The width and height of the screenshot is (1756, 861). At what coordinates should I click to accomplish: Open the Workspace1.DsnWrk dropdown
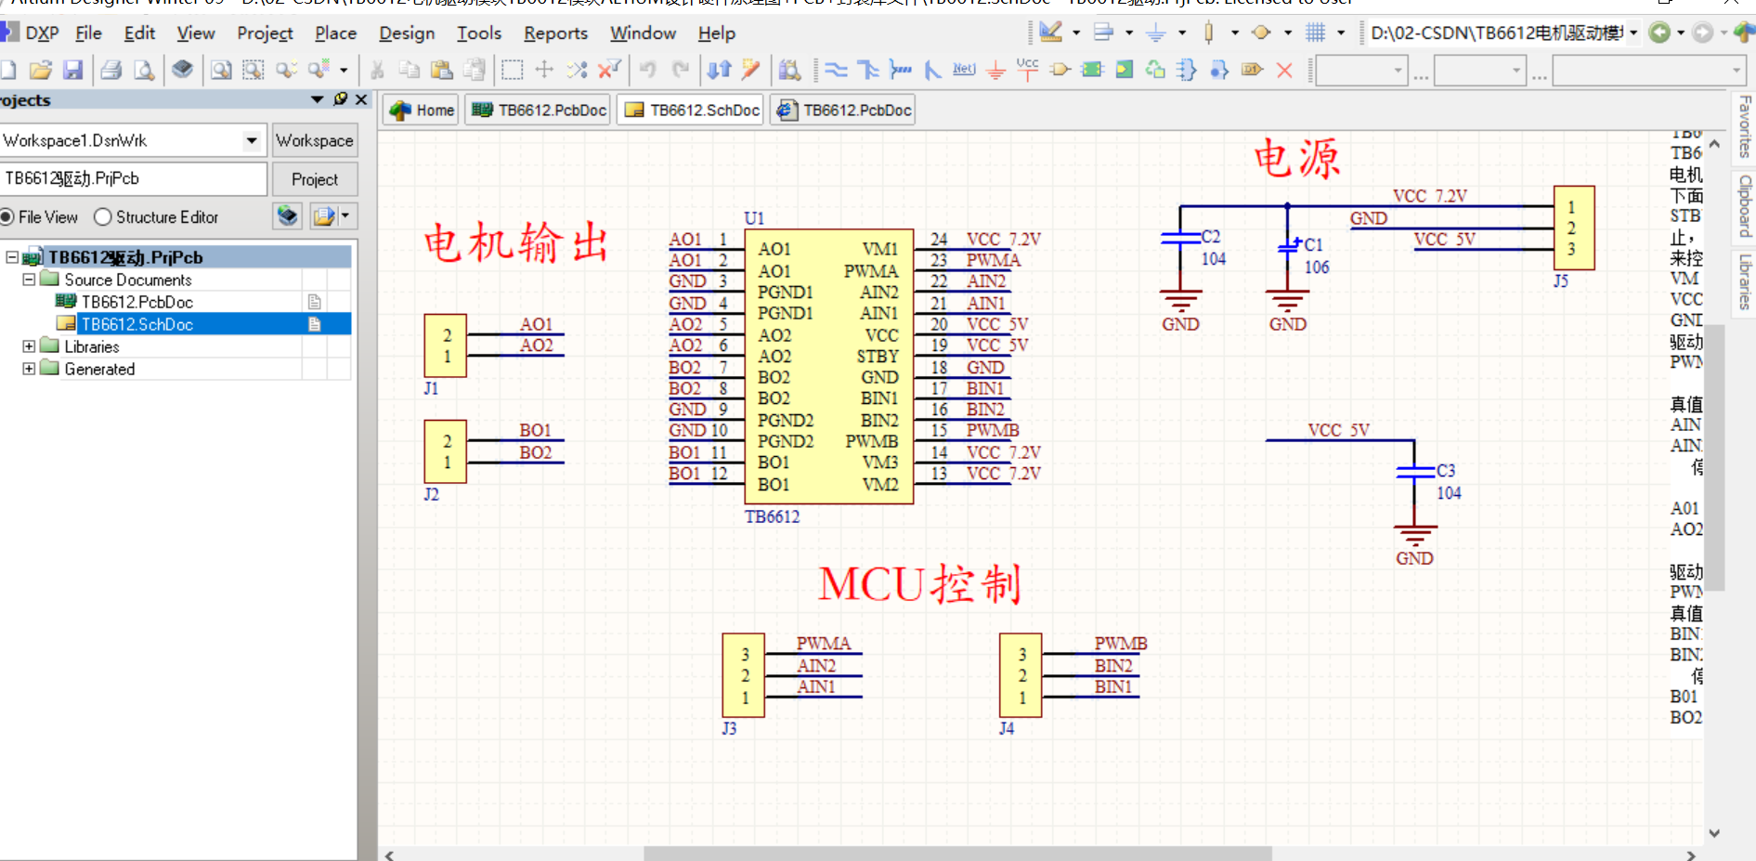pos(251,140)
